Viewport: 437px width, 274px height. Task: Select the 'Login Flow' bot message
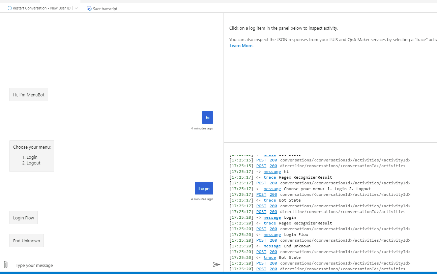tap(23, 217)
